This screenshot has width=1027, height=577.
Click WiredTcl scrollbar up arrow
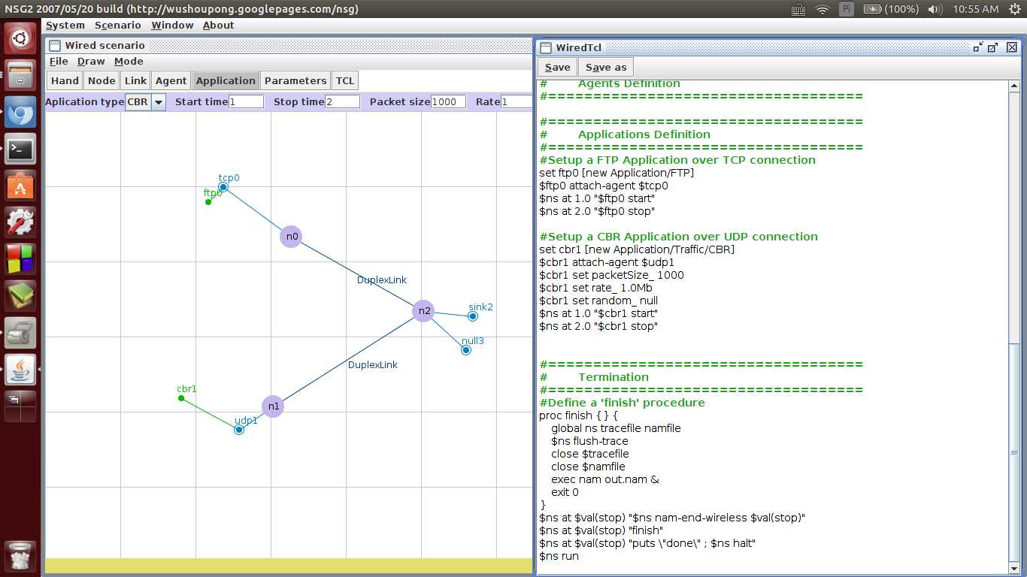1013,86
